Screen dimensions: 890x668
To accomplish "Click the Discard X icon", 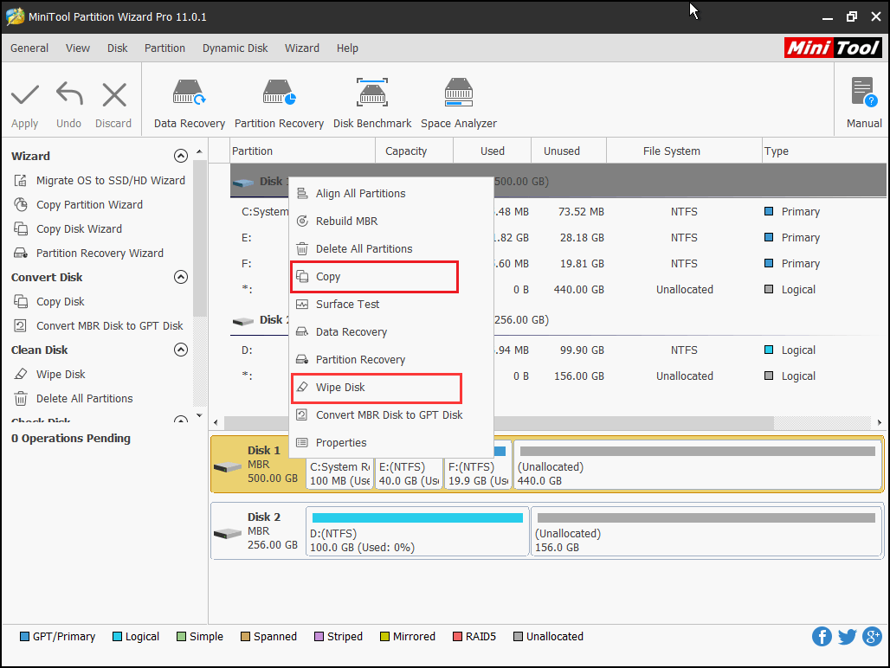I will [x=114, y=94].
